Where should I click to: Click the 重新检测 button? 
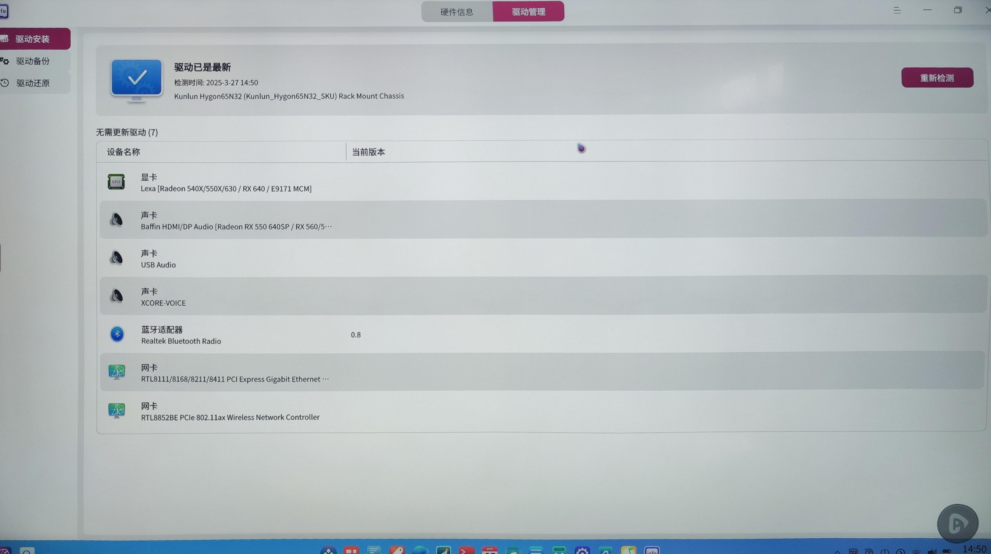(x=937, y=78)
